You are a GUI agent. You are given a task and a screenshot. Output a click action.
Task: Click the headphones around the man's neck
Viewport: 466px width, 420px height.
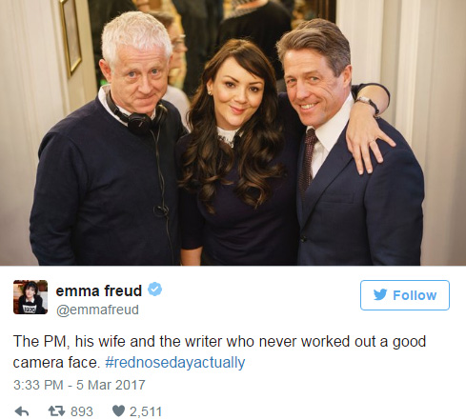(139, 115)
